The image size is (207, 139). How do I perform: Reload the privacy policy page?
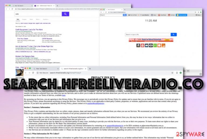(x=33, y=73)
